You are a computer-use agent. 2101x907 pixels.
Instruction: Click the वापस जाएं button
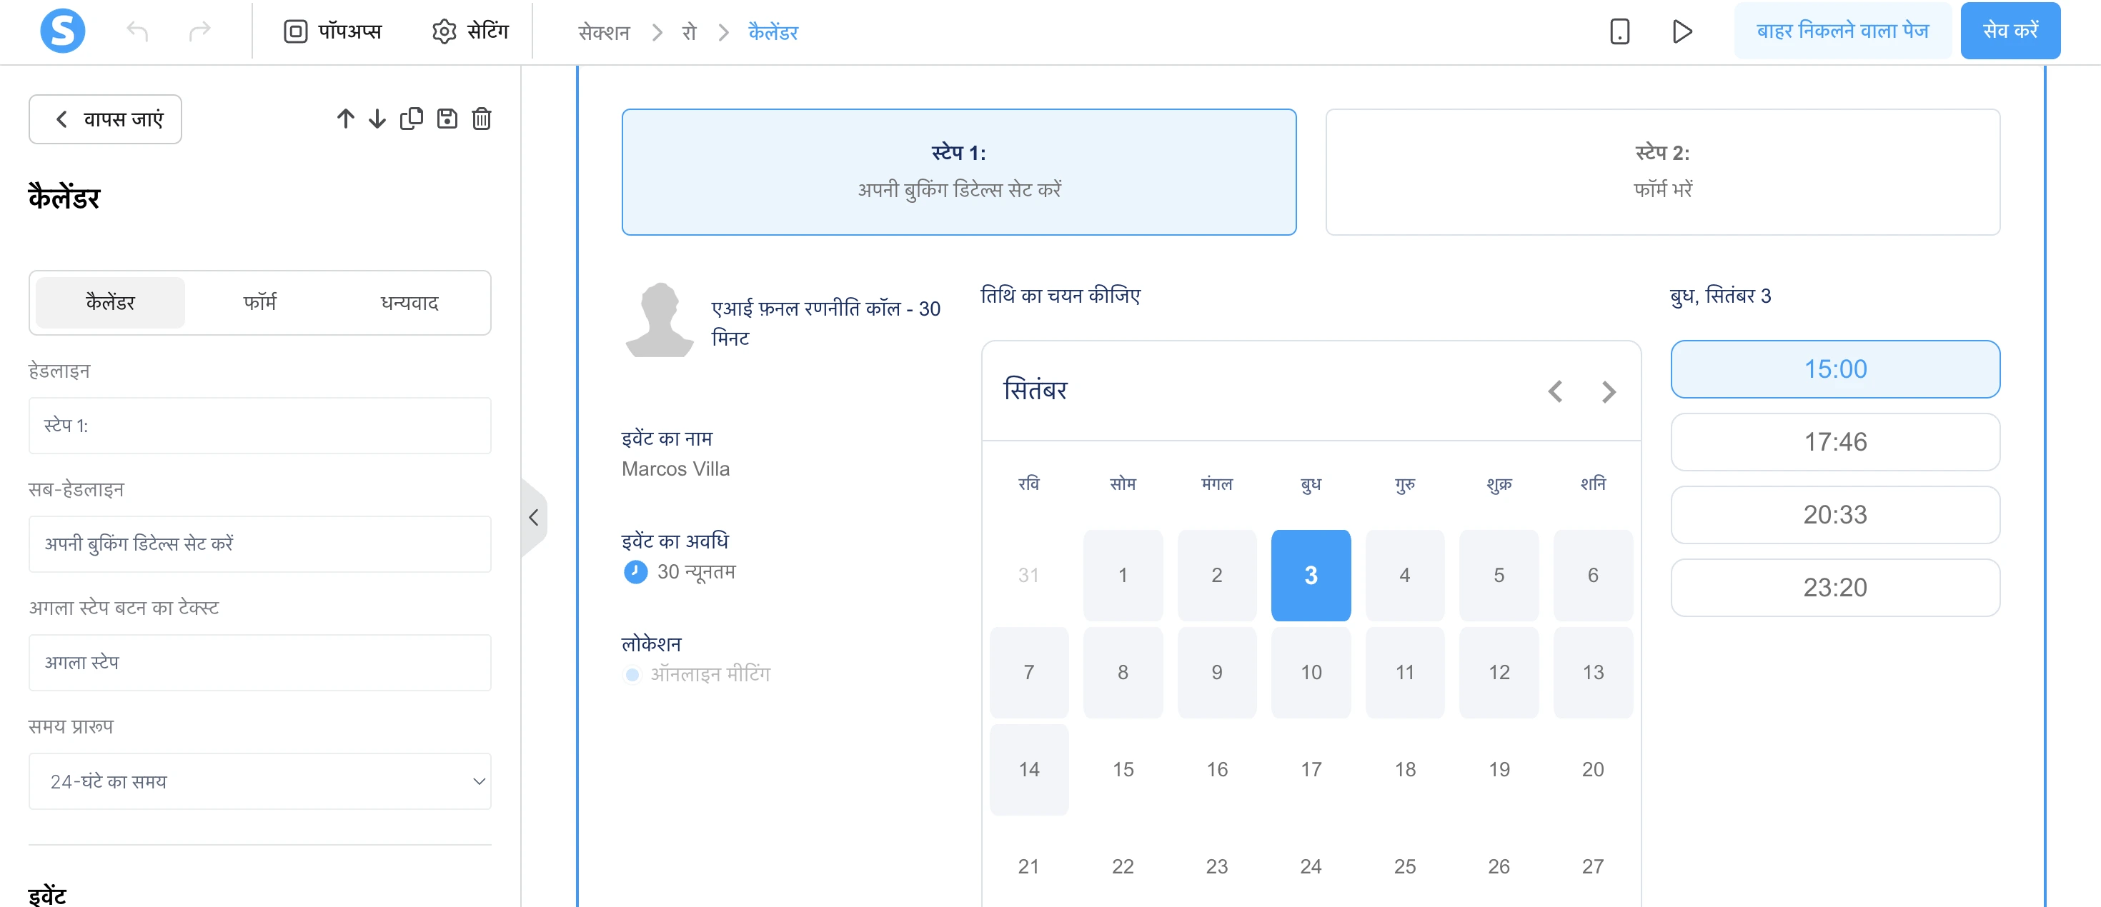point(104,119)
